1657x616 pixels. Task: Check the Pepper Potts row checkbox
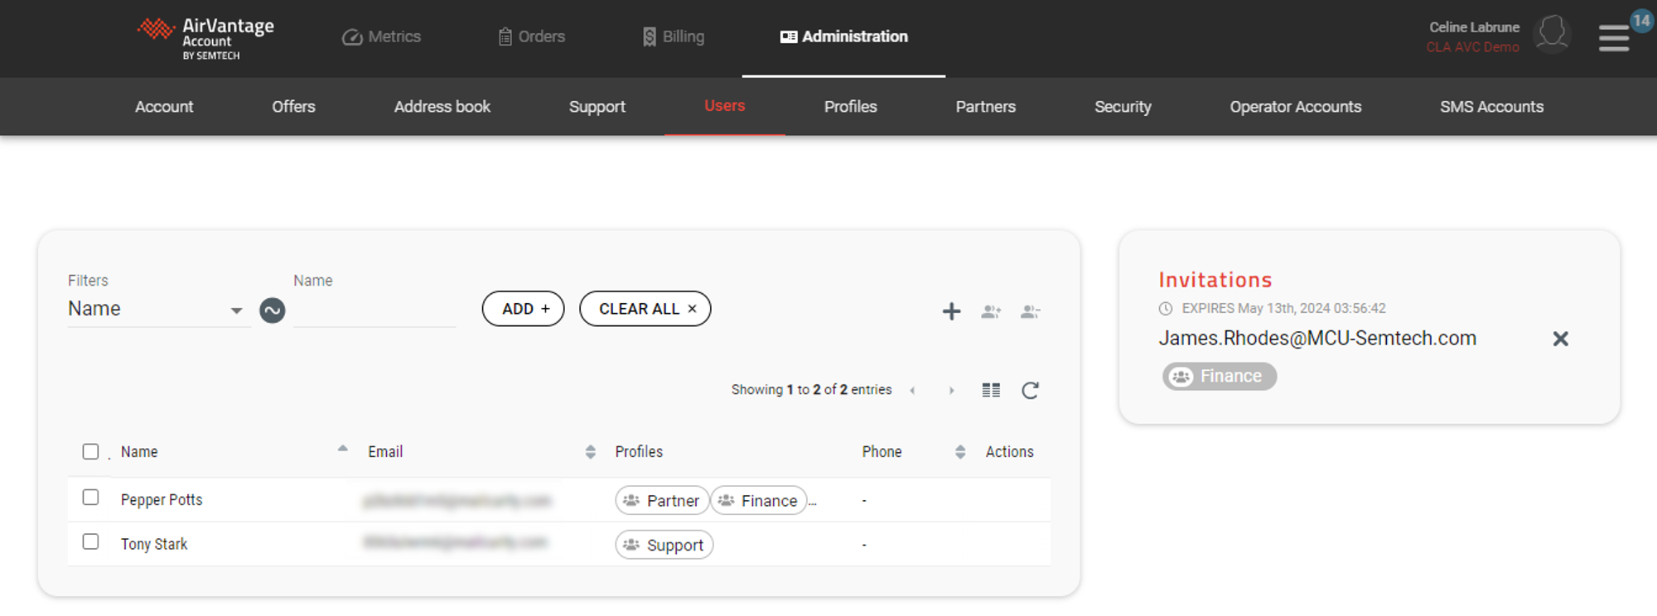(91, 497)
